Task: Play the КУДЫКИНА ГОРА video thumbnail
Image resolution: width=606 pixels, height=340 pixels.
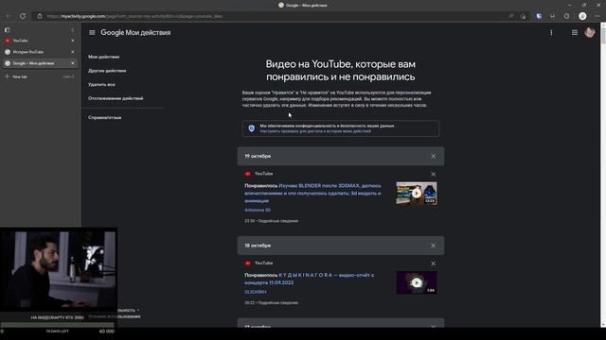Action: tap(417, 282)
